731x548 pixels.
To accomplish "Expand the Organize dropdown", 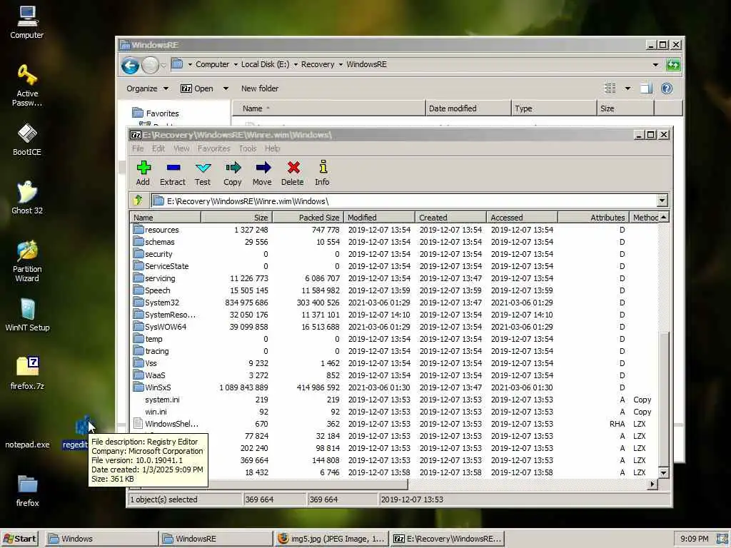I will (x=147, y=88).
